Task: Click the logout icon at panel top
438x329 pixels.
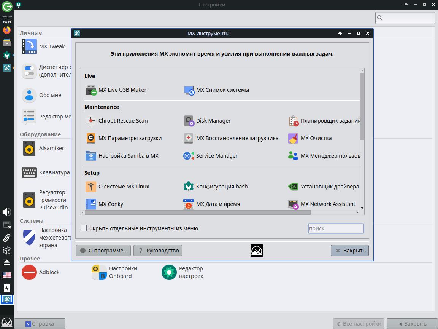Action: pos(7,6)
